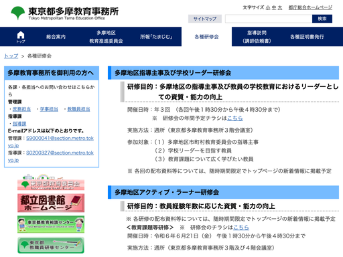Open the 教職員担当 contact link
This screenshot has width=343, height=257.
point(78,109)
